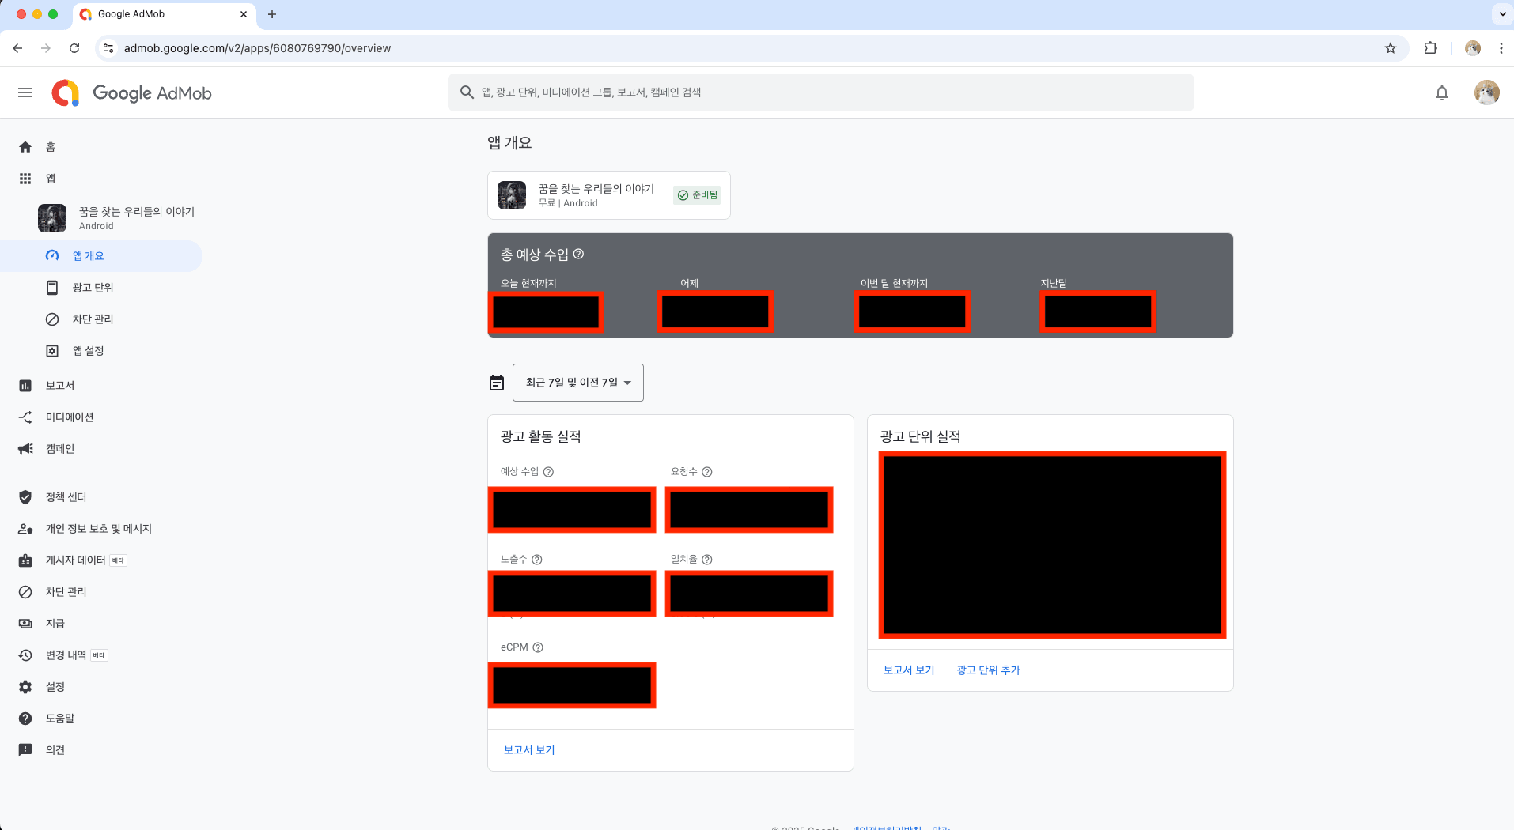The image size is (1514, 830).
Task: Open a new browser tab
Action: (x=272, y=14)
